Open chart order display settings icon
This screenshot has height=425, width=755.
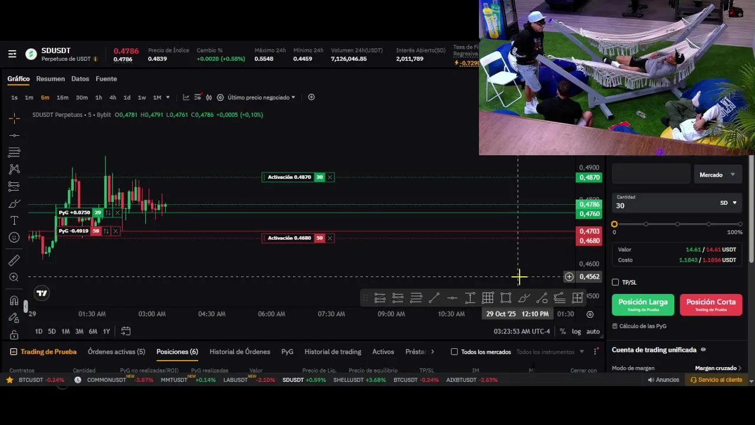coord(198,97)
